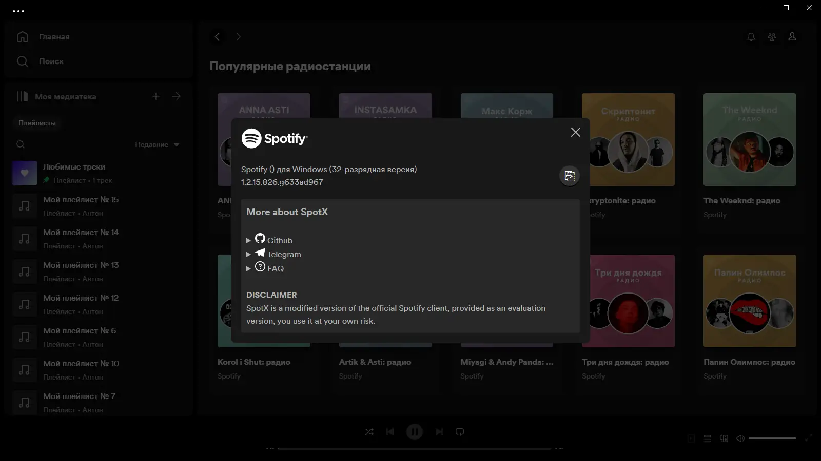Viewport: 821px width, 461px height.
Task: Expand the Github section
Action: (x=270, y=240)
